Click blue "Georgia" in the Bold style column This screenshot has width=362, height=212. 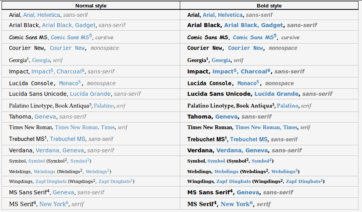click(x=221, y=60)
